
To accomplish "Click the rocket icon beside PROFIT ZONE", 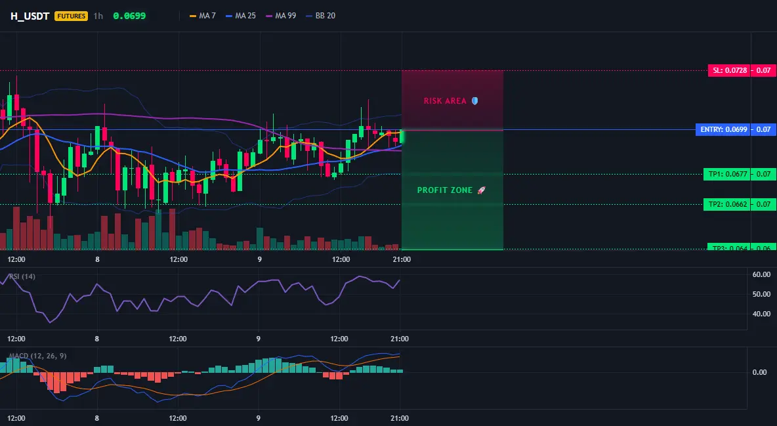I will pos(481,190).
